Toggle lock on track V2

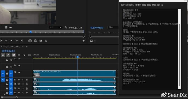pyautogui.click(x=7, y=67)
